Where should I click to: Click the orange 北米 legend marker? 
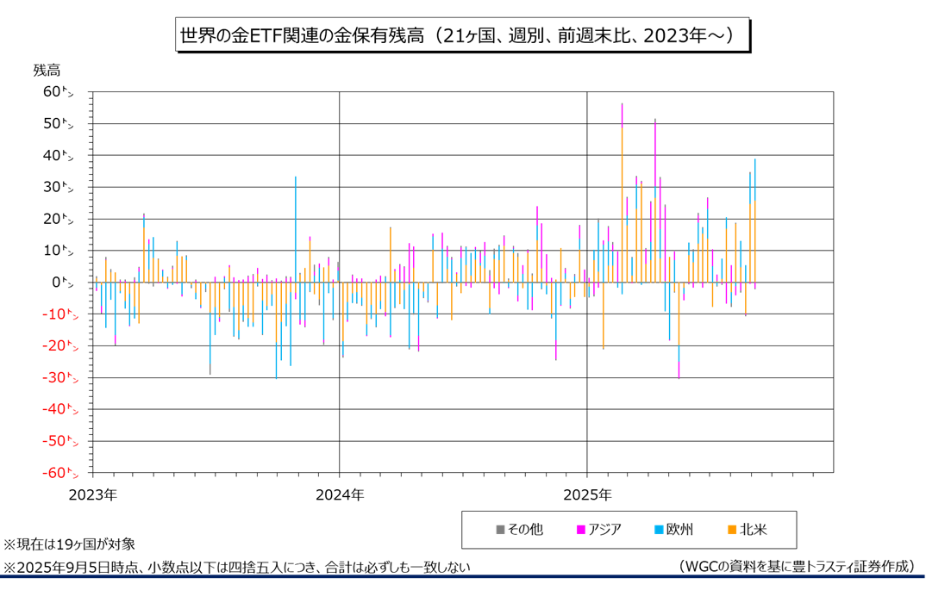click(731, 530)
